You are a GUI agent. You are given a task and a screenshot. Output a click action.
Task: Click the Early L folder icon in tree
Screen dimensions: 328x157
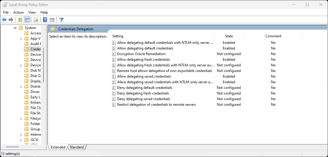coord(26,97)
